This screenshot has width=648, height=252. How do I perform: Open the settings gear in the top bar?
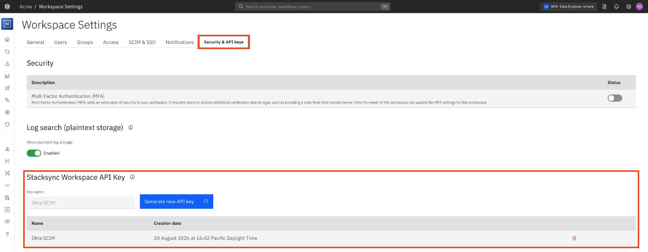pos(629,7)
